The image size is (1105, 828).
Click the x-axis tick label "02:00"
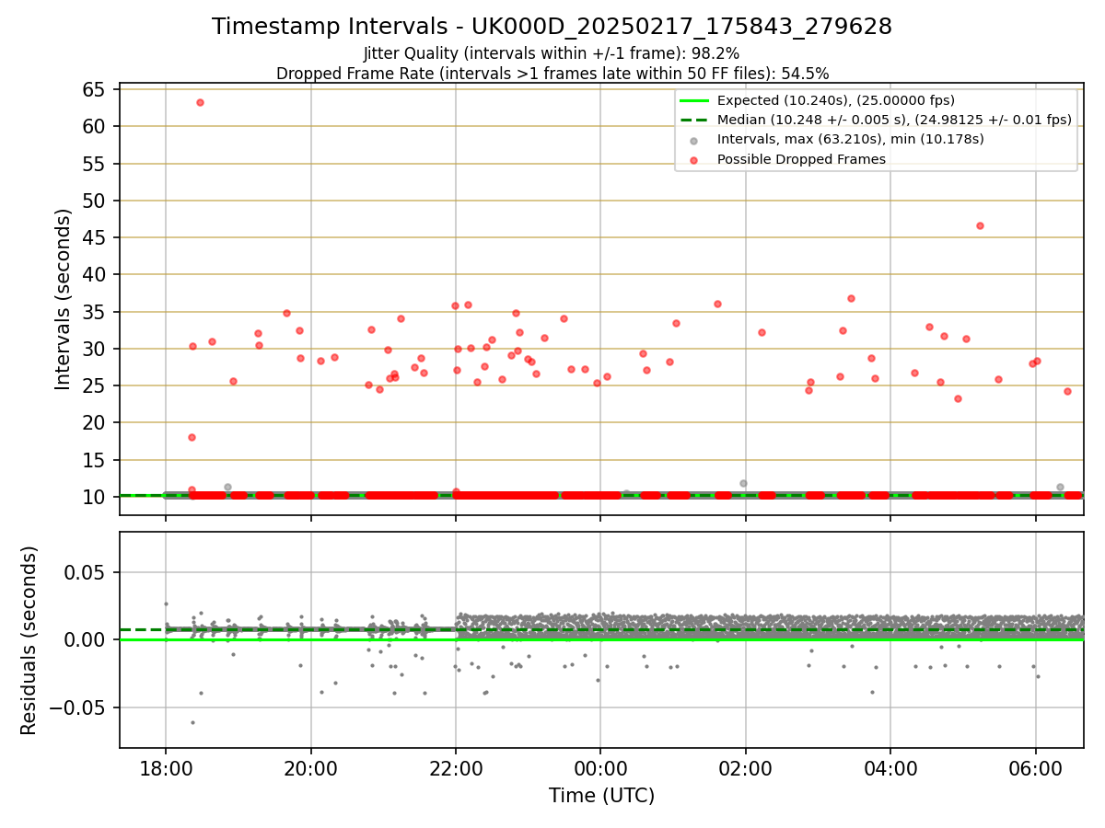click(746, 769)
